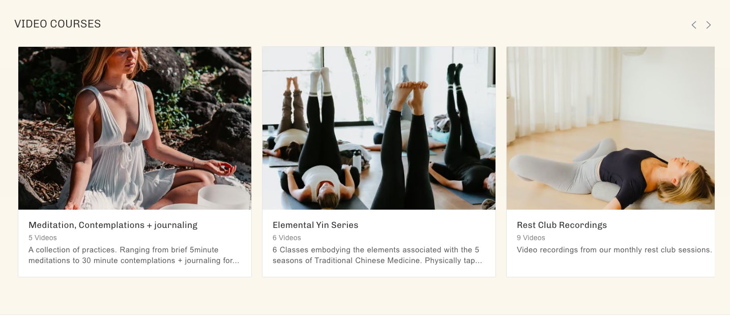Screen dimensions: 730x317
Task: Select the 5 Videos label under Meditation
Action: pyautogui.click(x=43, y=238)
